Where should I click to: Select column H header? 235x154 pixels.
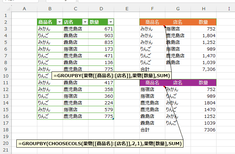(203, 9)
